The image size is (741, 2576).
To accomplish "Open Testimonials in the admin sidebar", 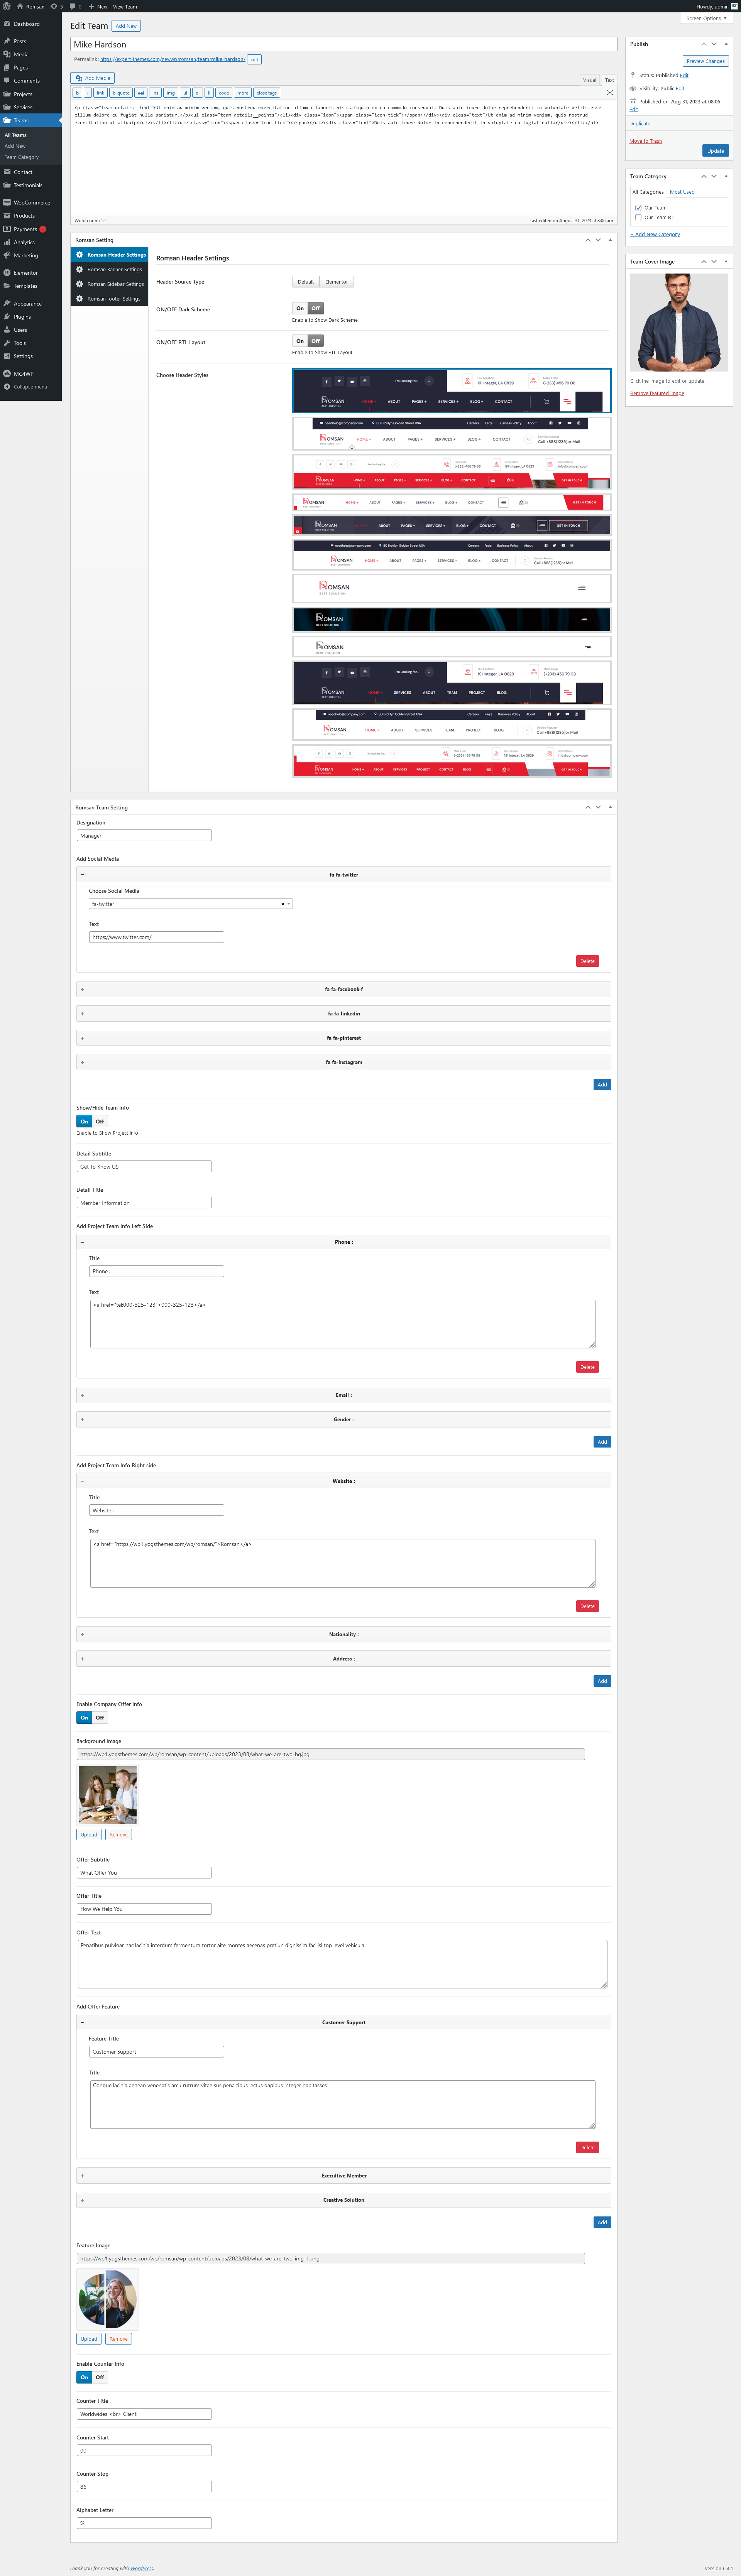I will 27,185.
